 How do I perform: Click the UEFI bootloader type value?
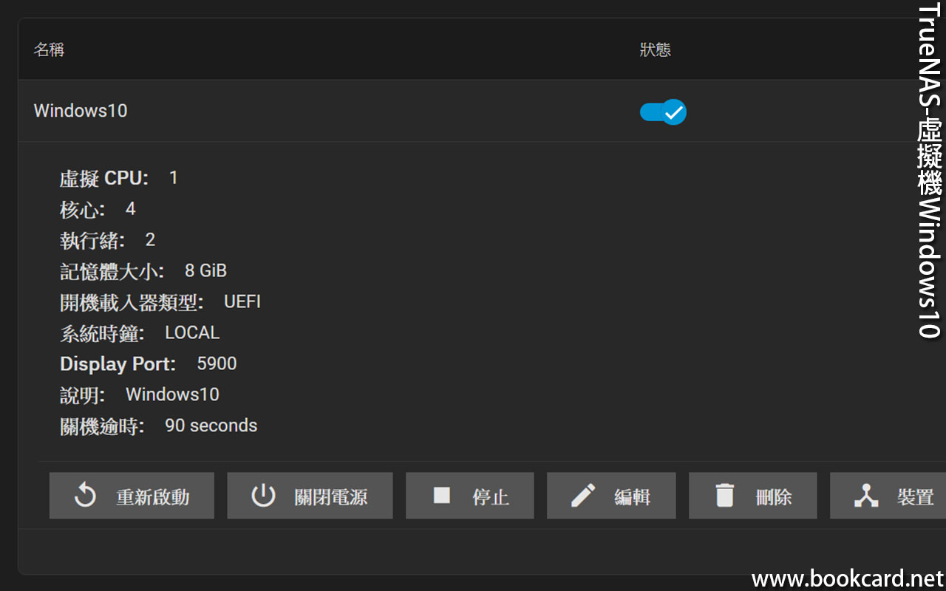pyautogui.click(x=242, y=301)
